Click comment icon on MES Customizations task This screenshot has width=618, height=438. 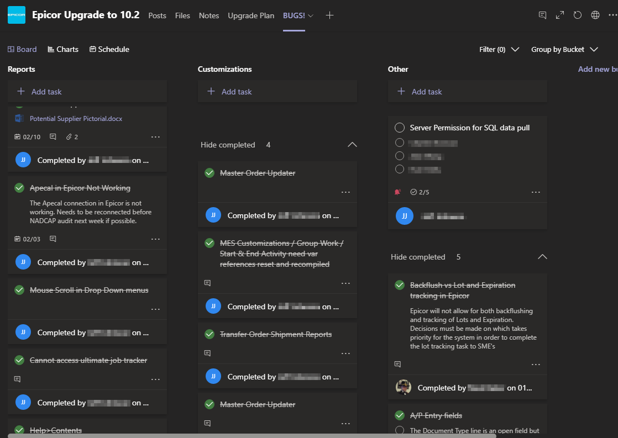(207, 283)
